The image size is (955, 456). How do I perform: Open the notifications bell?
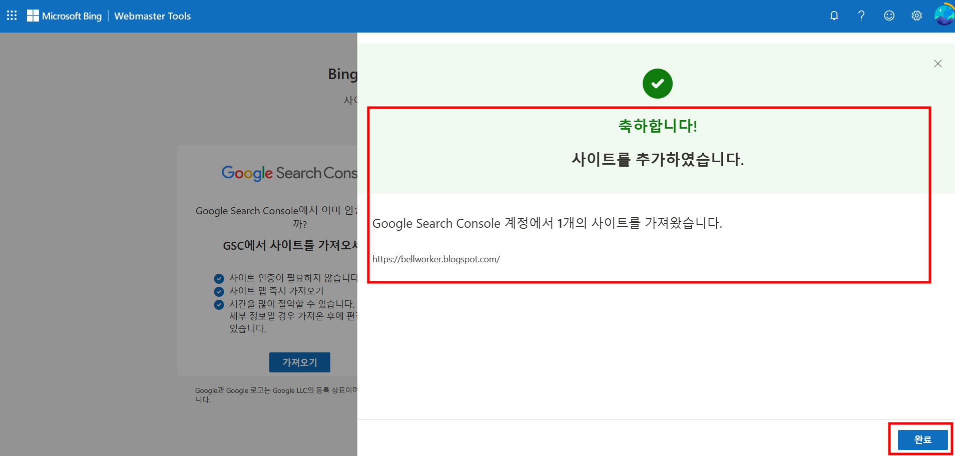(834, 16)
